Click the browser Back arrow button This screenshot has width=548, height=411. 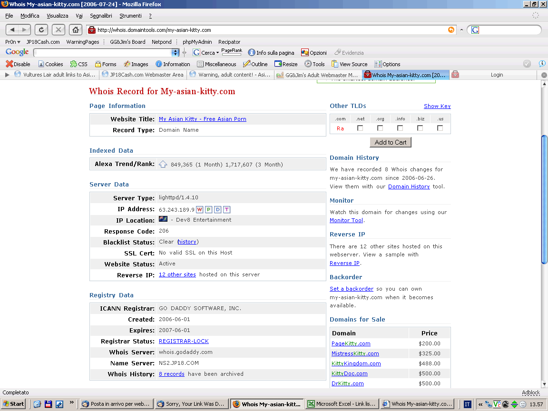13,29
